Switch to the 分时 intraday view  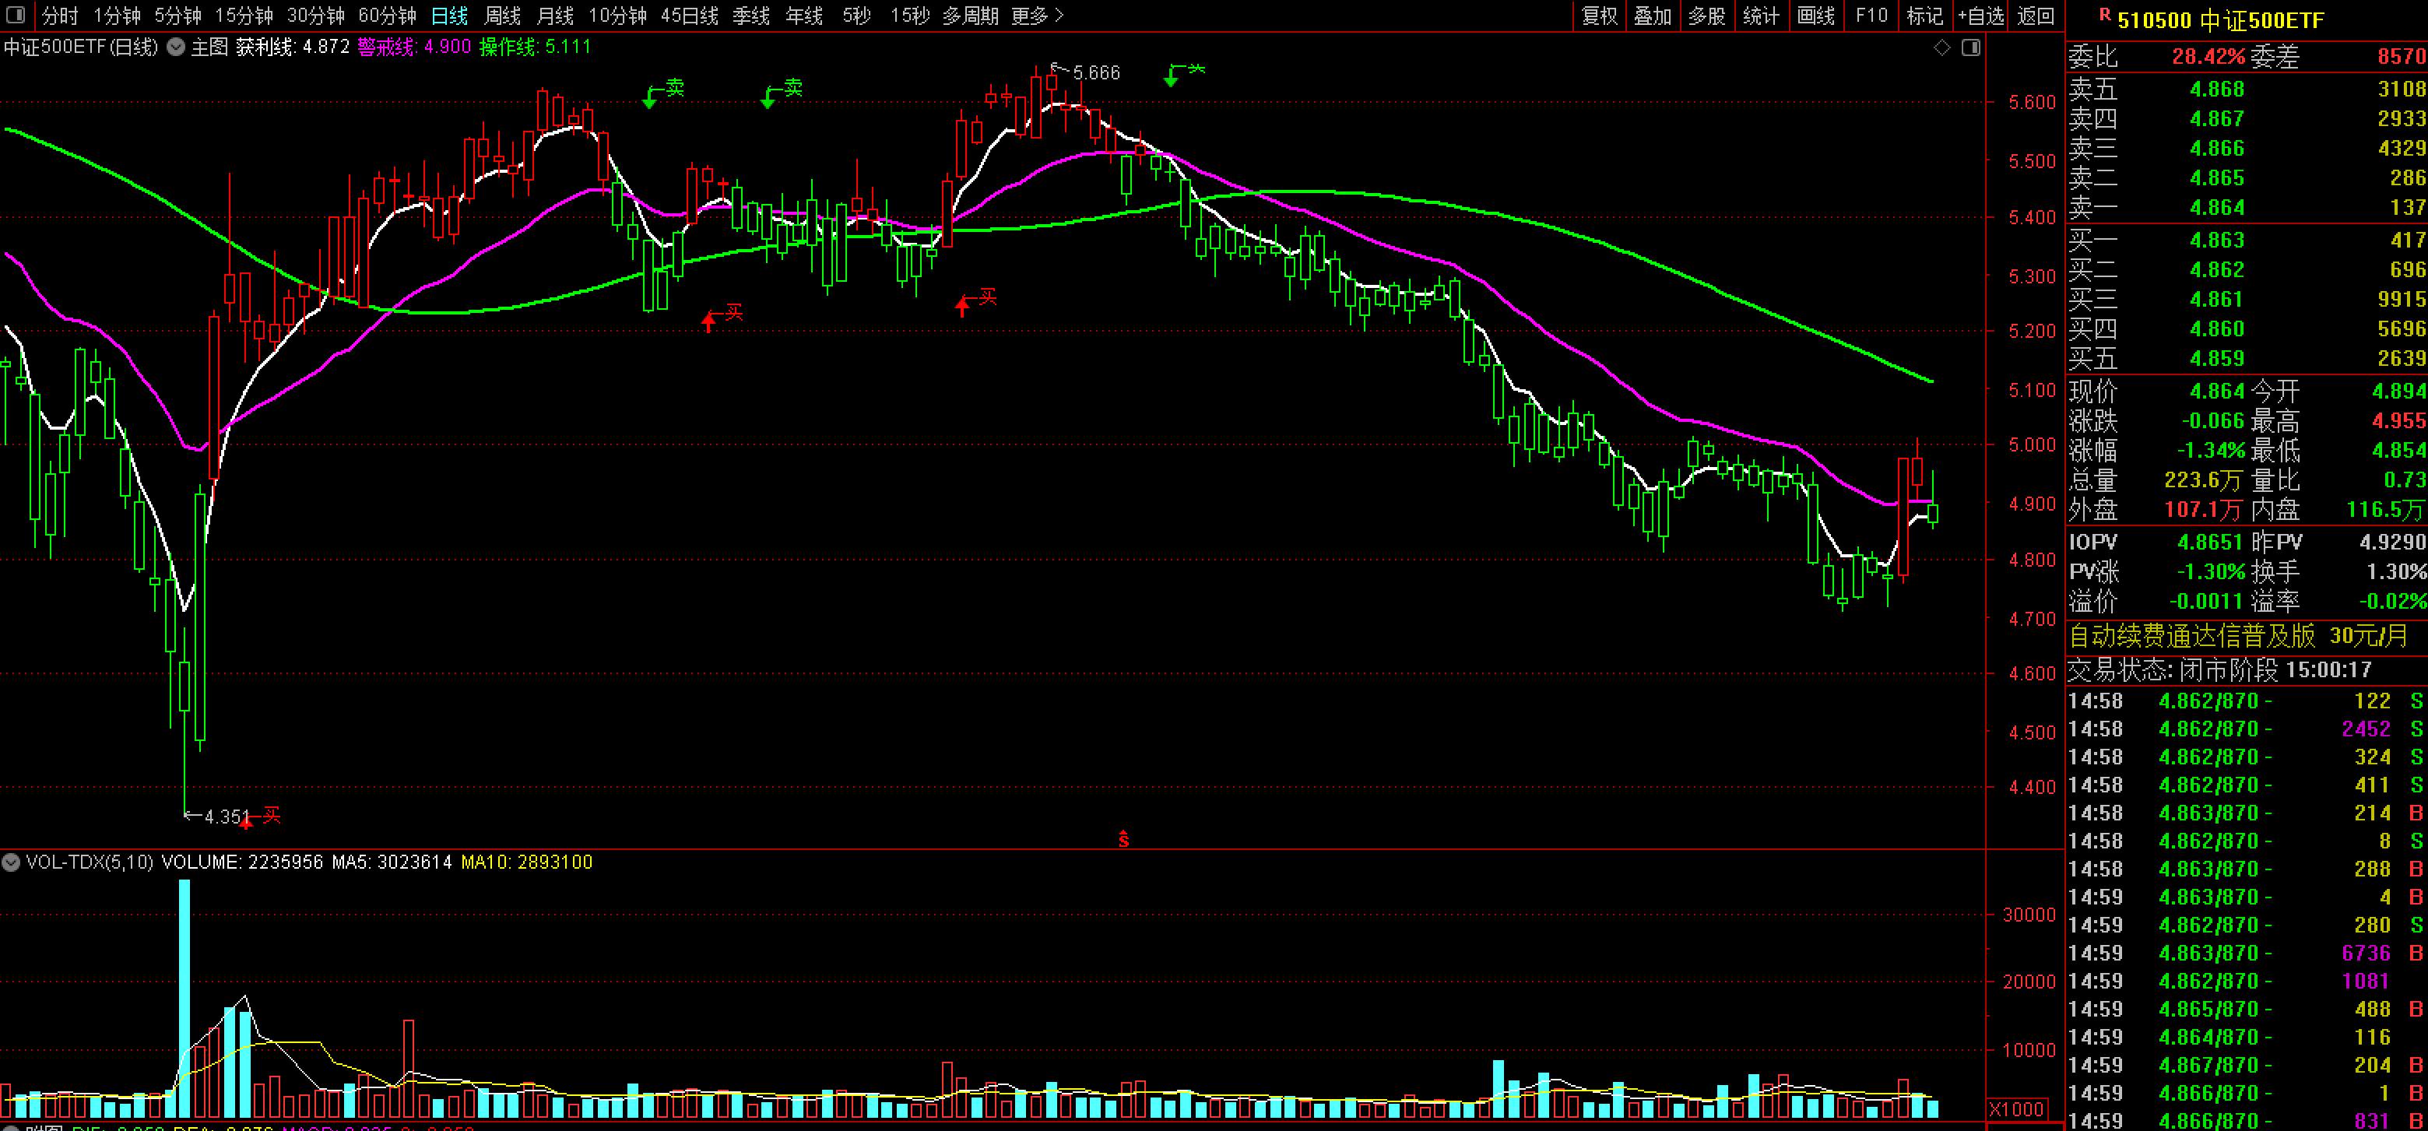(60, 15)
